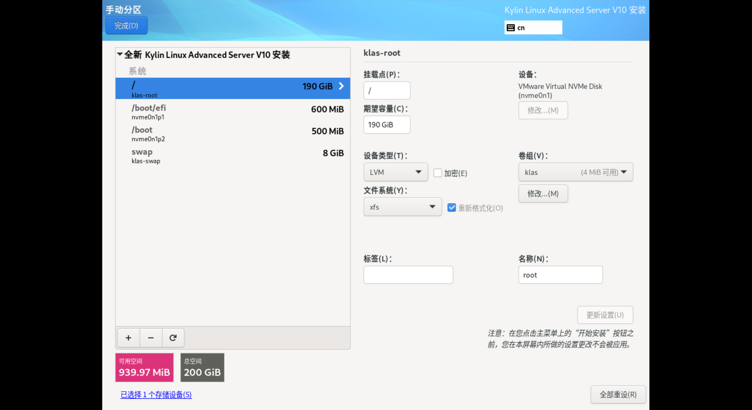Screen dimensions: 752x410
Task: Click the 系统 group heading
Action: point(137,71)
